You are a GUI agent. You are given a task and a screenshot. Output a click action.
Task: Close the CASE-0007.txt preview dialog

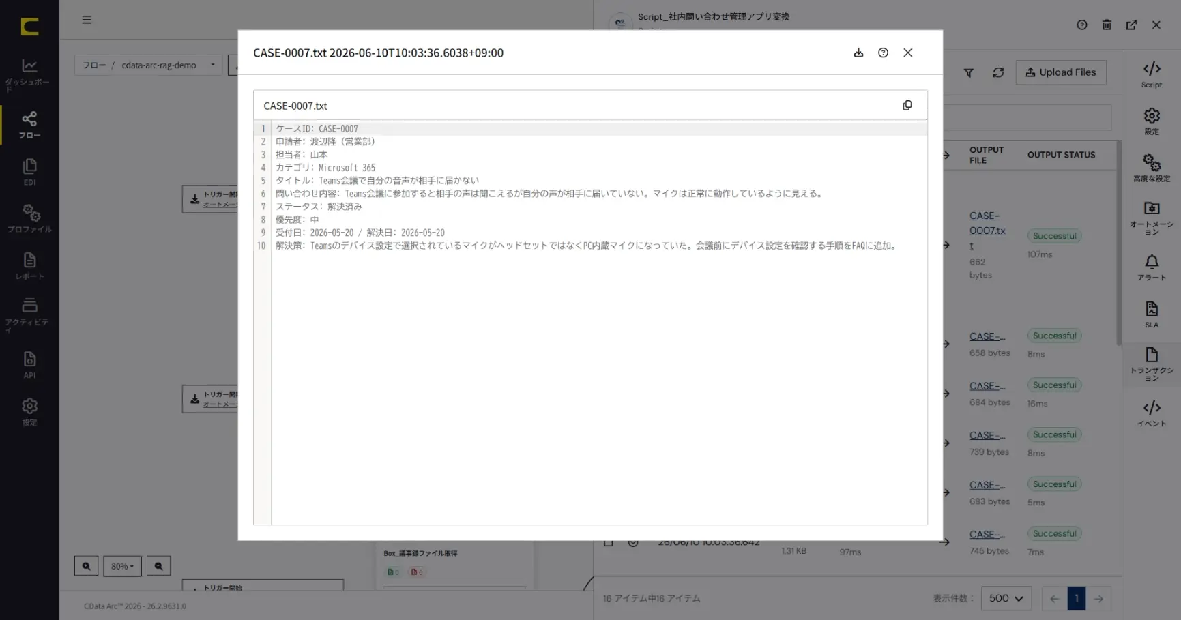coord(907,53)
